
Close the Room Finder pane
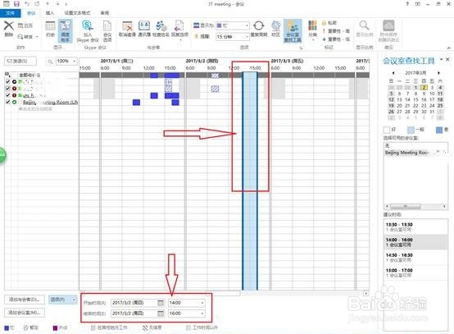coord(447,59)
